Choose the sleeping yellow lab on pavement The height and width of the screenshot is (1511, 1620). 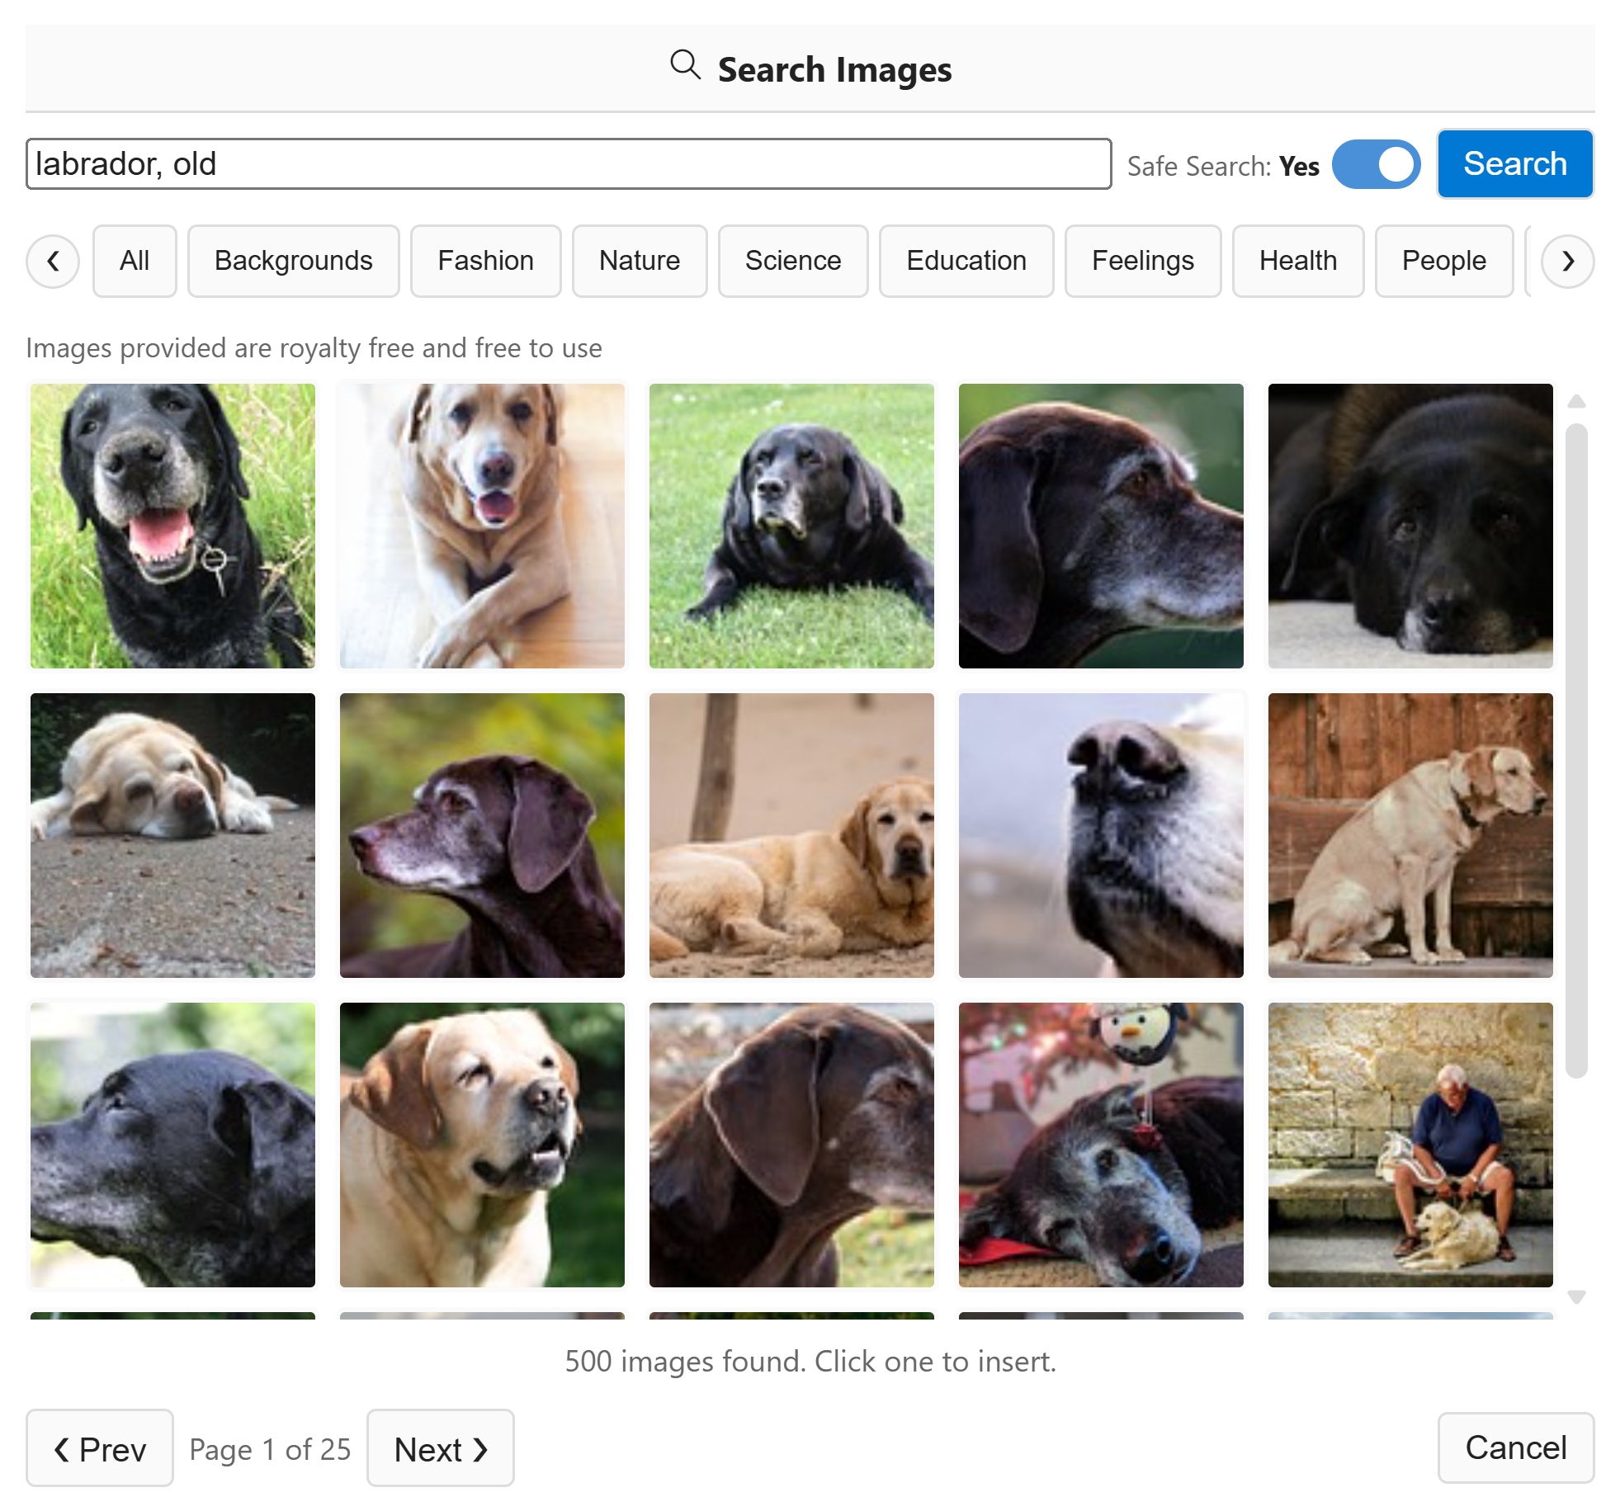click(172, 835)
